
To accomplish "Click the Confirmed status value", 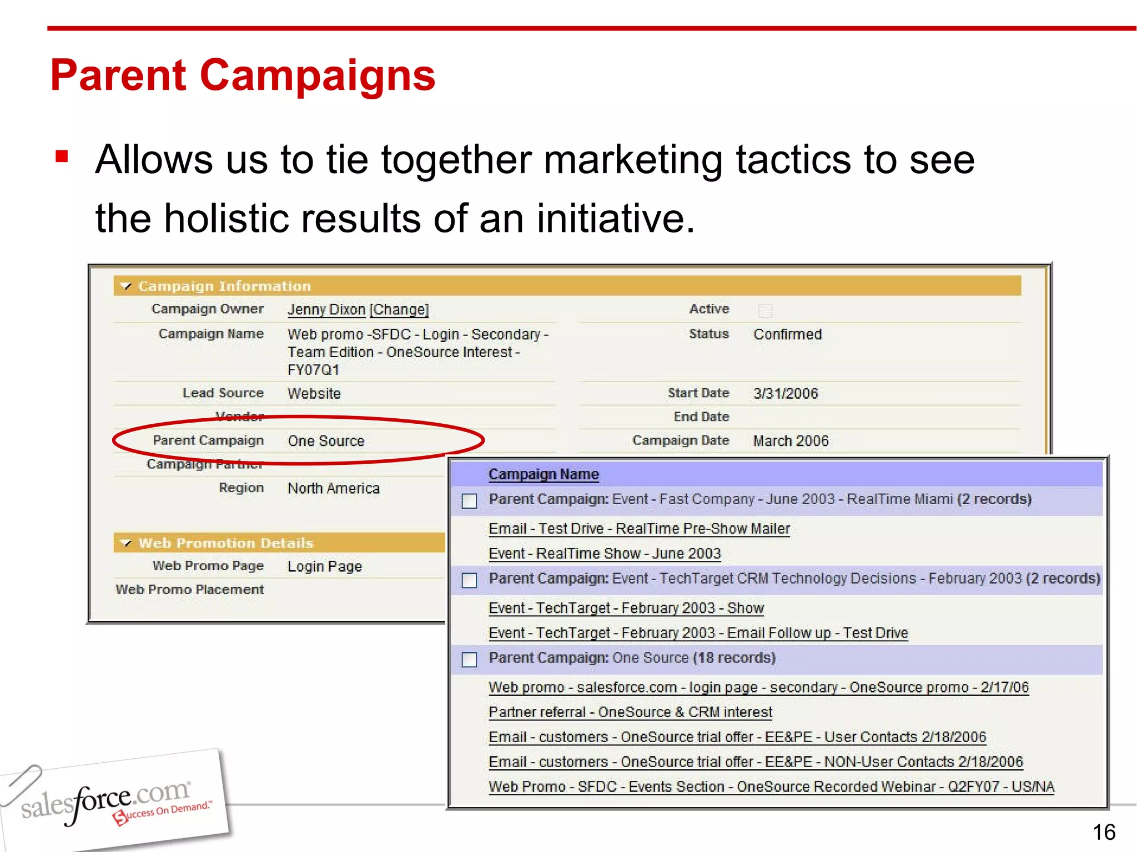I will click(787, 334).
